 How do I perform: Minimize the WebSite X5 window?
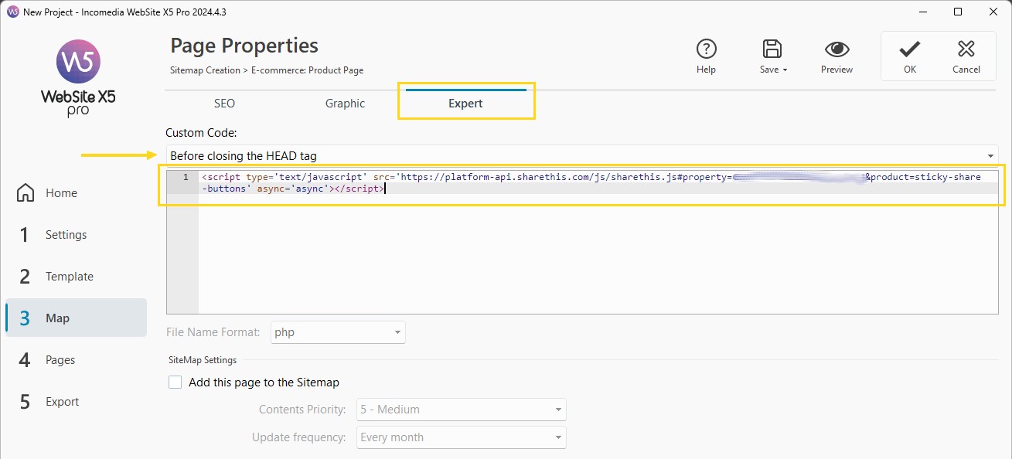pos(922,12)
